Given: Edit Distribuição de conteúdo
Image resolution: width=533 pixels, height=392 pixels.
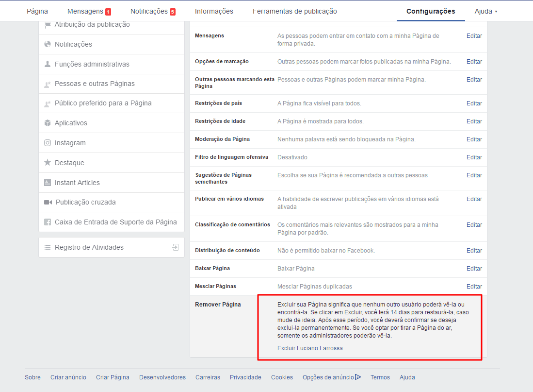Looking at the screenshot, I should [474, 251].
